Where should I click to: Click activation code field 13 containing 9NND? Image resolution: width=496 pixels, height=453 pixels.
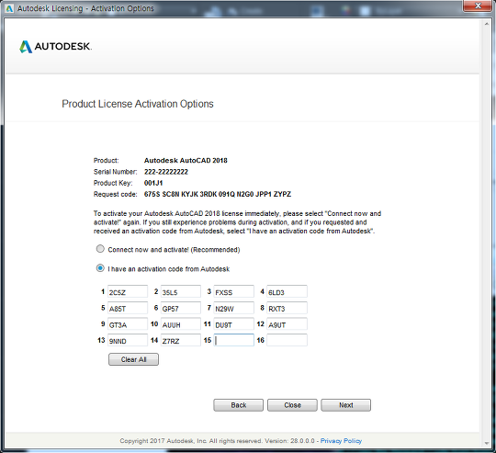[x=128, y=340]
